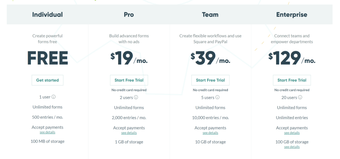Show info icon beside 20 users
The height and width of the screenshot is (159, 340).
click(x=300, y=97)
